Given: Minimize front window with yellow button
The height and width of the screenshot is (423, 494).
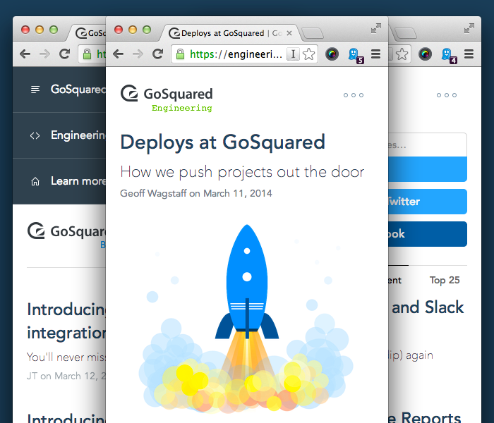Looking at the screenshot, I should point(133,30).
